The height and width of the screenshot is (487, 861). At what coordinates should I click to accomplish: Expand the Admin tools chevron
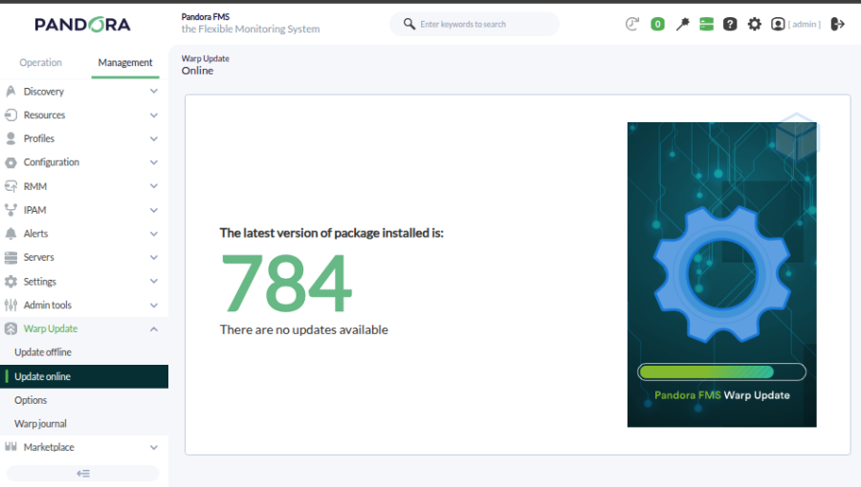pos(154,305)
